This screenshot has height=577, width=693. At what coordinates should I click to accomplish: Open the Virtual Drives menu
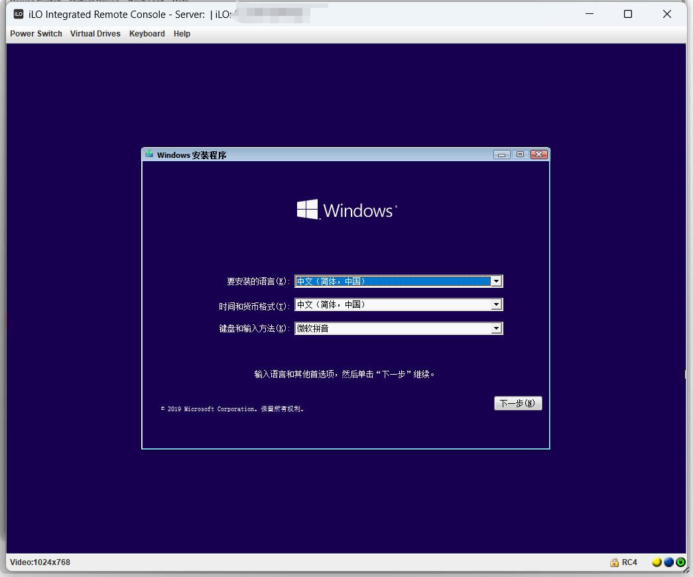coord(95,34)
